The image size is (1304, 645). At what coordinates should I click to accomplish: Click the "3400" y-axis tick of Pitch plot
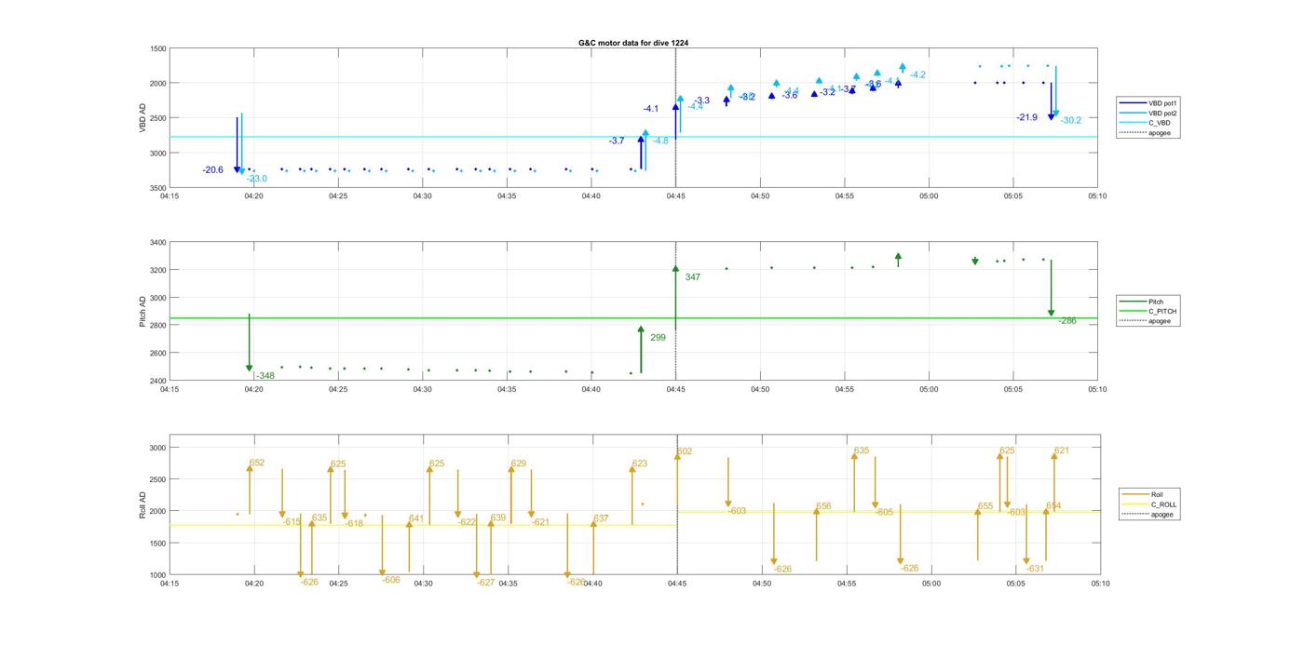[158, 243]
